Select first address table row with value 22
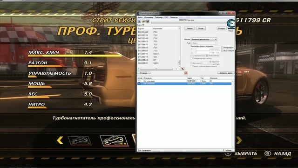 184,81
